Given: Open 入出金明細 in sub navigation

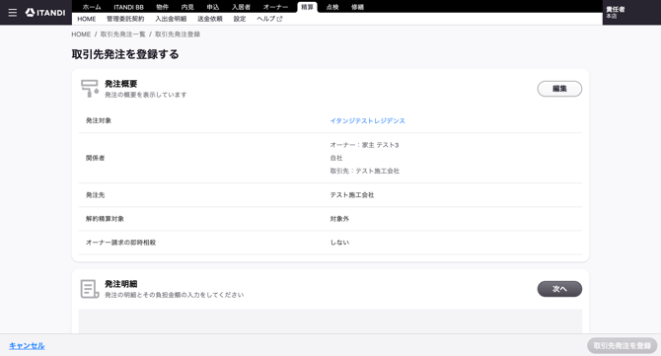Looking at the screenshot, I should pos(171,19).
